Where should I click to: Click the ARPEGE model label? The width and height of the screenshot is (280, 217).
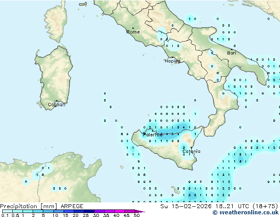point(72,206)
